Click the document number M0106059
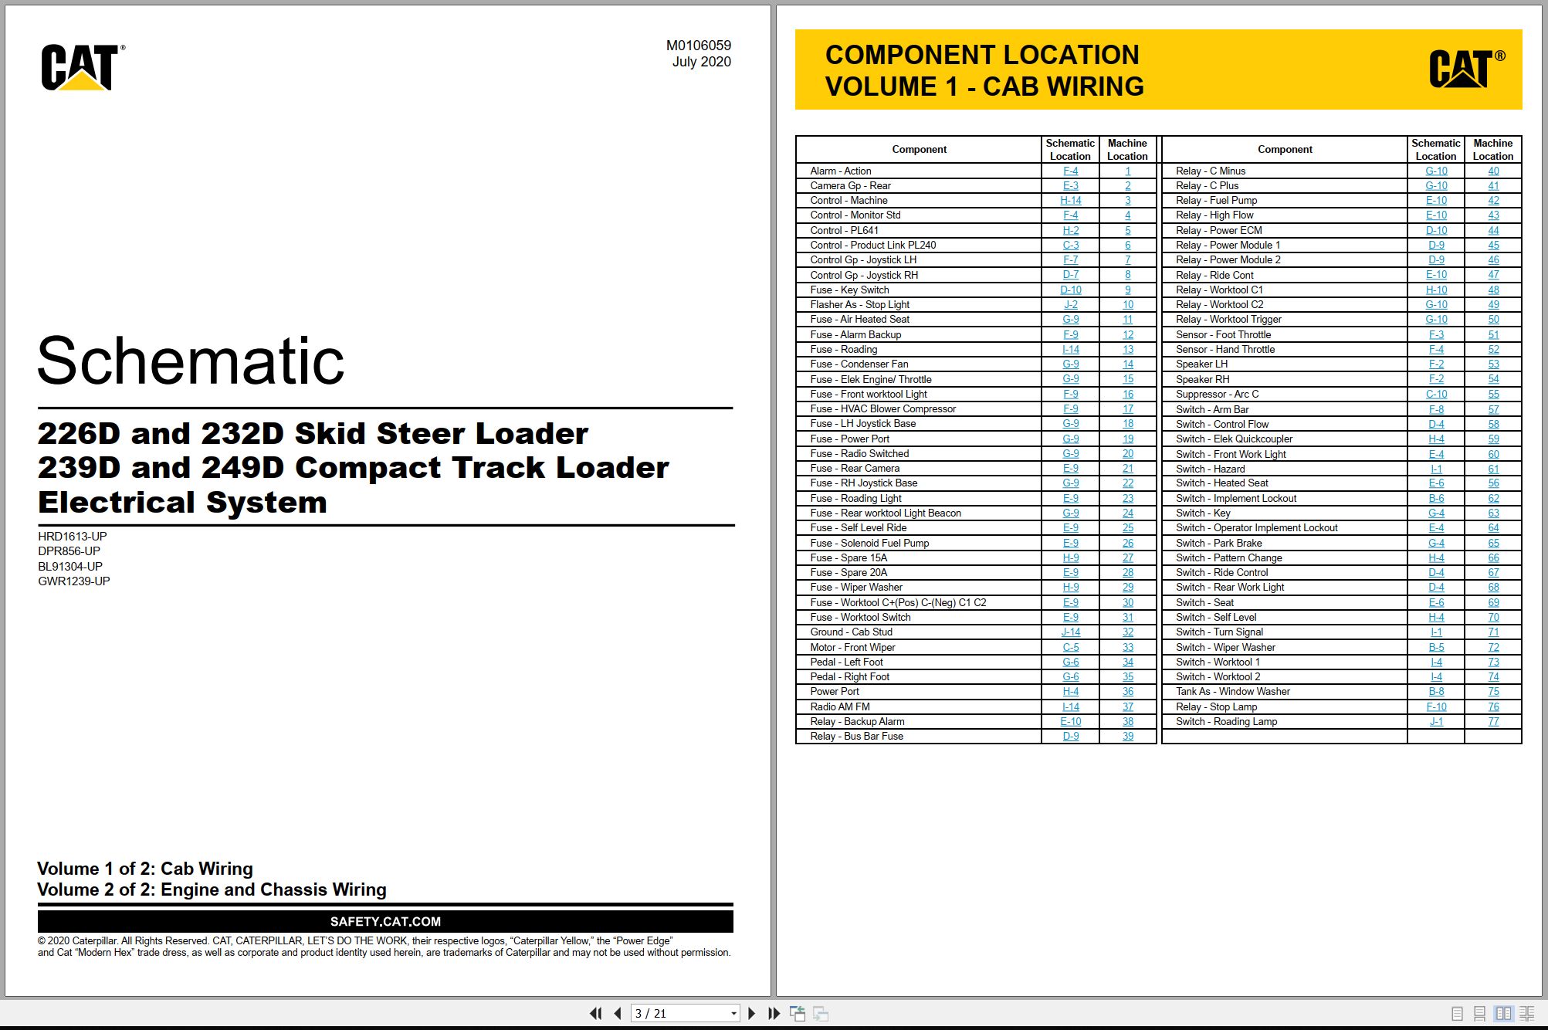Viewport: 1548px width, 1030px height. click(x=698, y=46)
